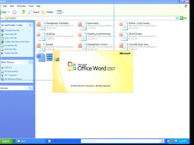Open the Back history dropdown arrow
The image size is (194, 145).
pos(9,12)
